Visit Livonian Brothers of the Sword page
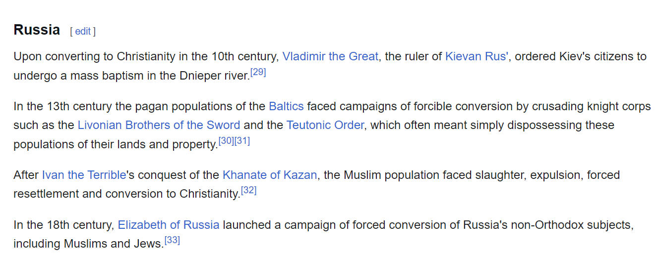Image resolution: width=655 pixels, height=255 pixels. tap(159, 125)
